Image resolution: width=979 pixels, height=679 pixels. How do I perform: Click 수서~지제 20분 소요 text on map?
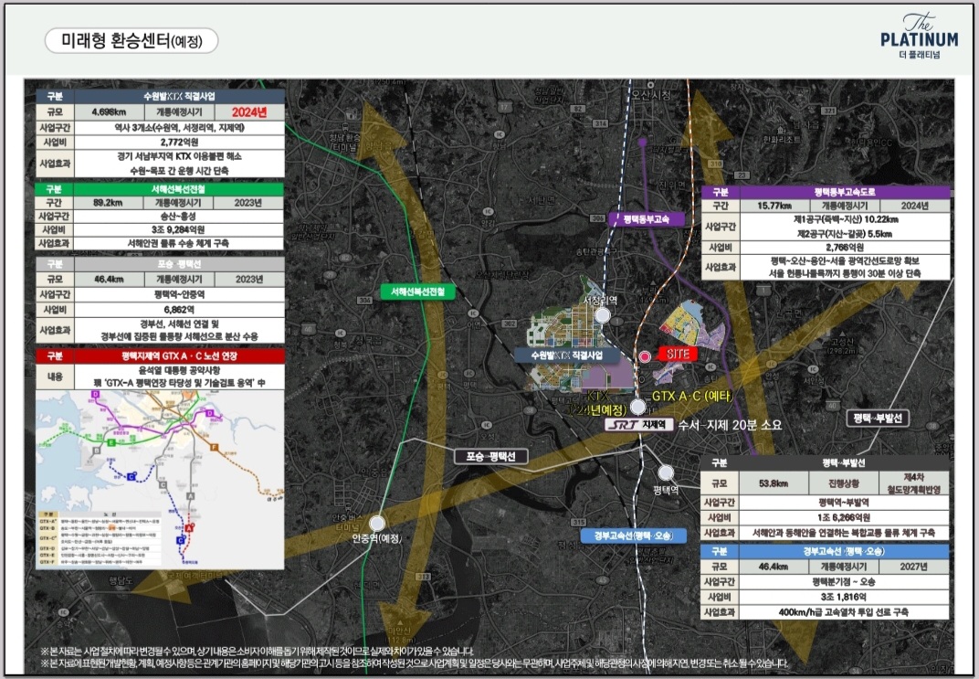pos(730,425)
